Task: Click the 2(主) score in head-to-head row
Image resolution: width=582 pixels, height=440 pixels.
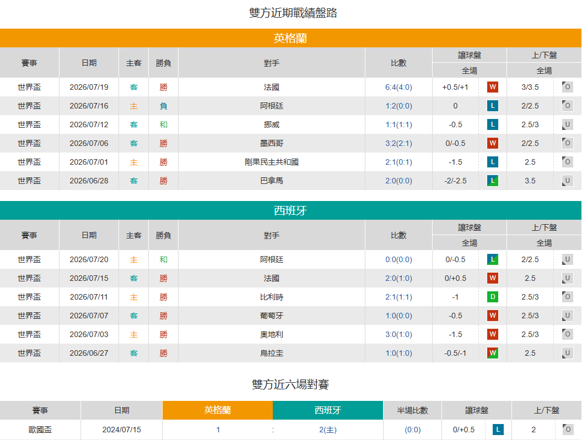Action: coord(328,430)
